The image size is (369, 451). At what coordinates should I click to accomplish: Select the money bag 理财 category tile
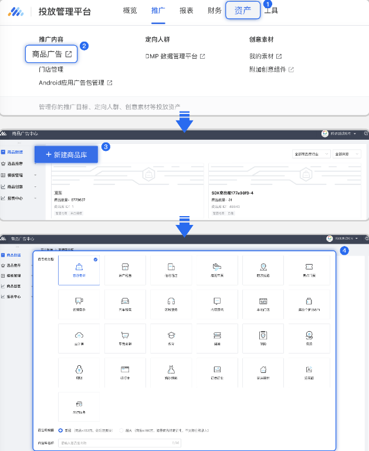click(79, 373)
